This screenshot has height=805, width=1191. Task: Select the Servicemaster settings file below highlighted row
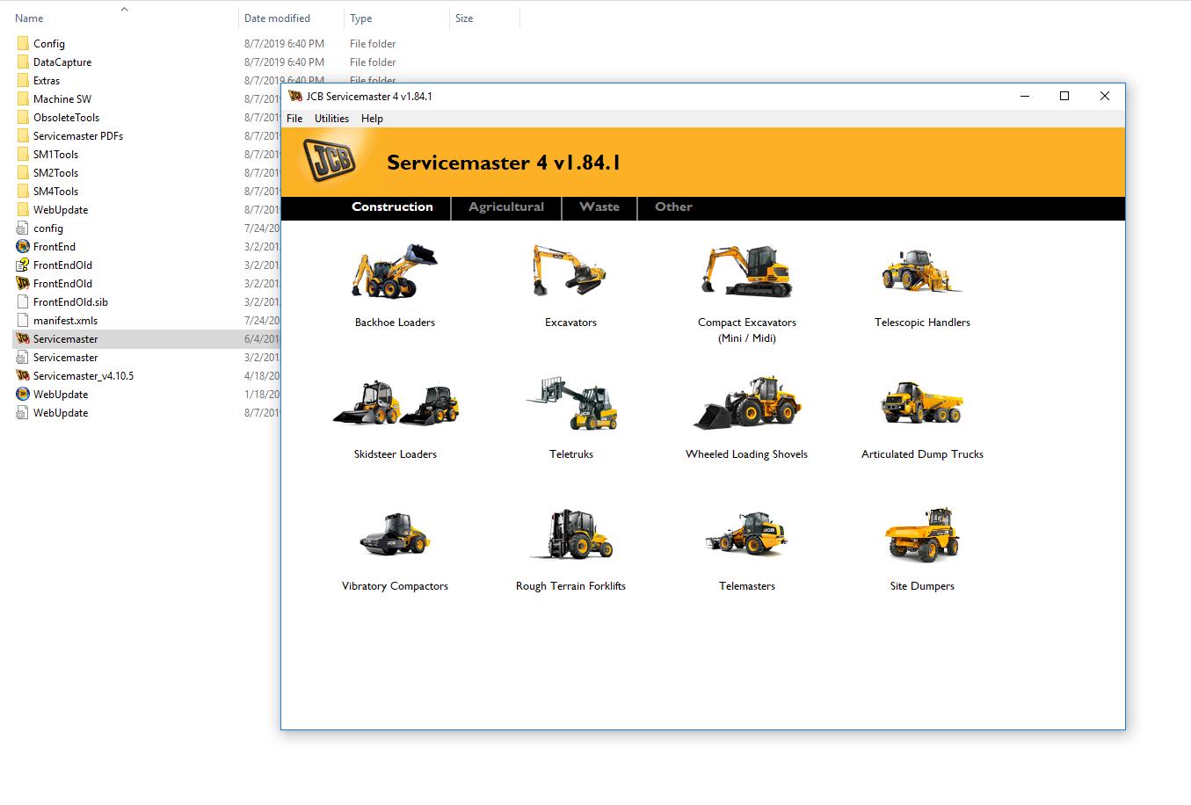pyautogui.click(x=65, y=357)
